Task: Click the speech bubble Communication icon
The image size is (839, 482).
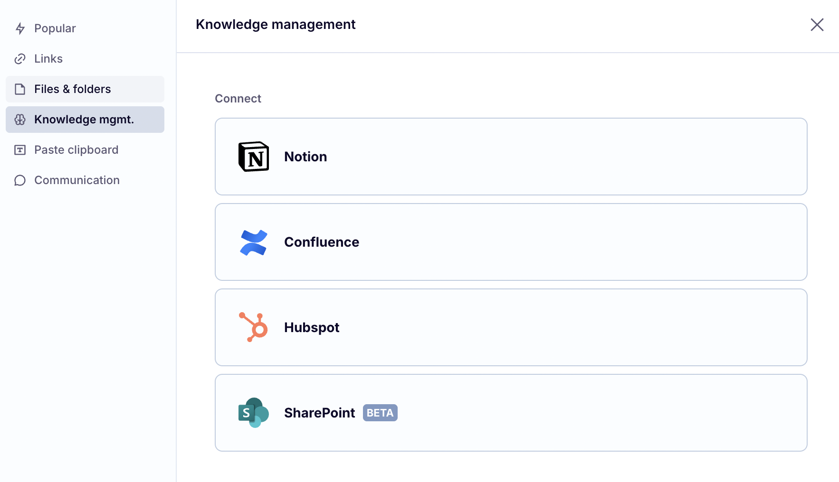Action: click(x=20, y=180)
